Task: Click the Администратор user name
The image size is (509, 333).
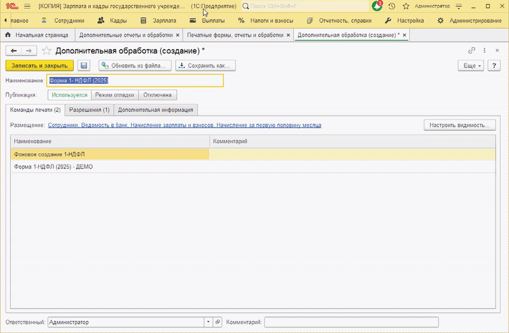Action: [x=433, y=6]
